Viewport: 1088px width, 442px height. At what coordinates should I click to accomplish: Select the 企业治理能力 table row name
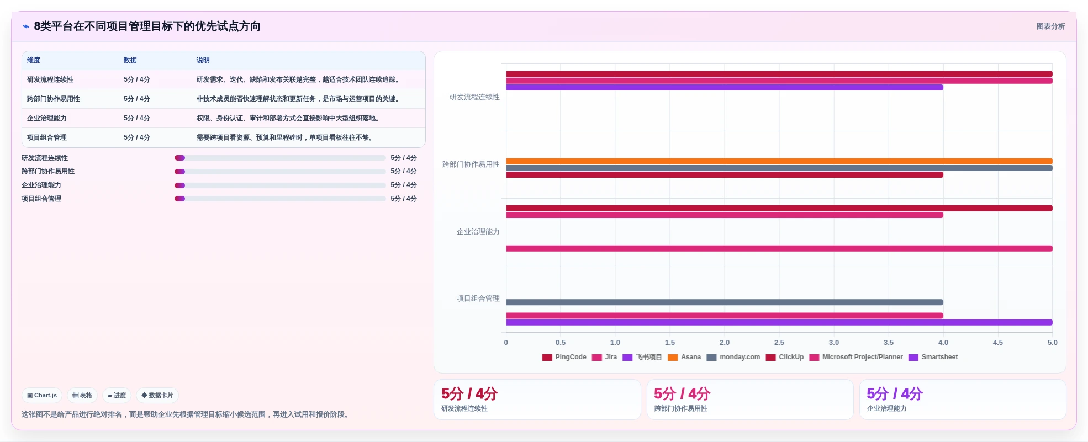tap(47, 118)
